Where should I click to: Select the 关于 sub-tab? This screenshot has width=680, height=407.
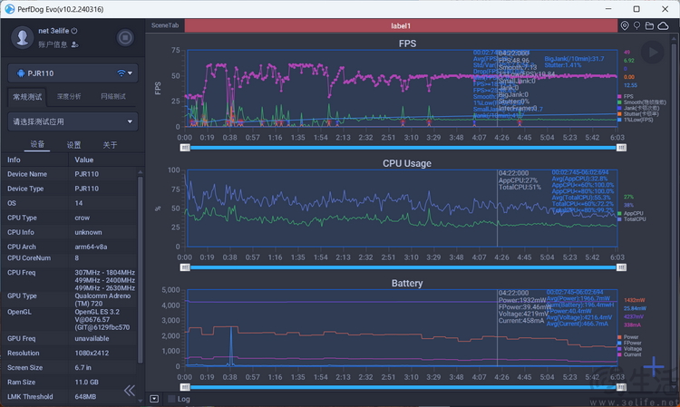click(110, 145)
